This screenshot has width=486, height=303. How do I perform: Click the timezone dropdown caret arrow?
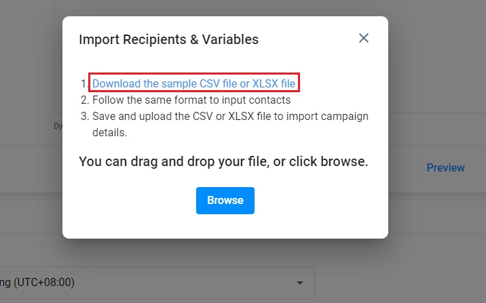(x=300, y=283)
